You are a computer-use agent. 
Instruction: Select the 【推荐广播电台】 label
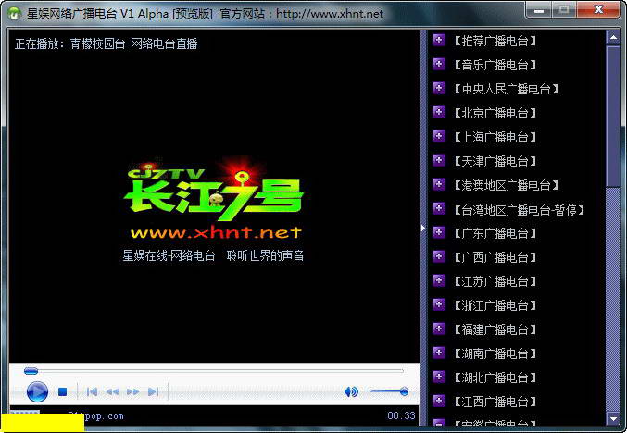tap(495, 41)
